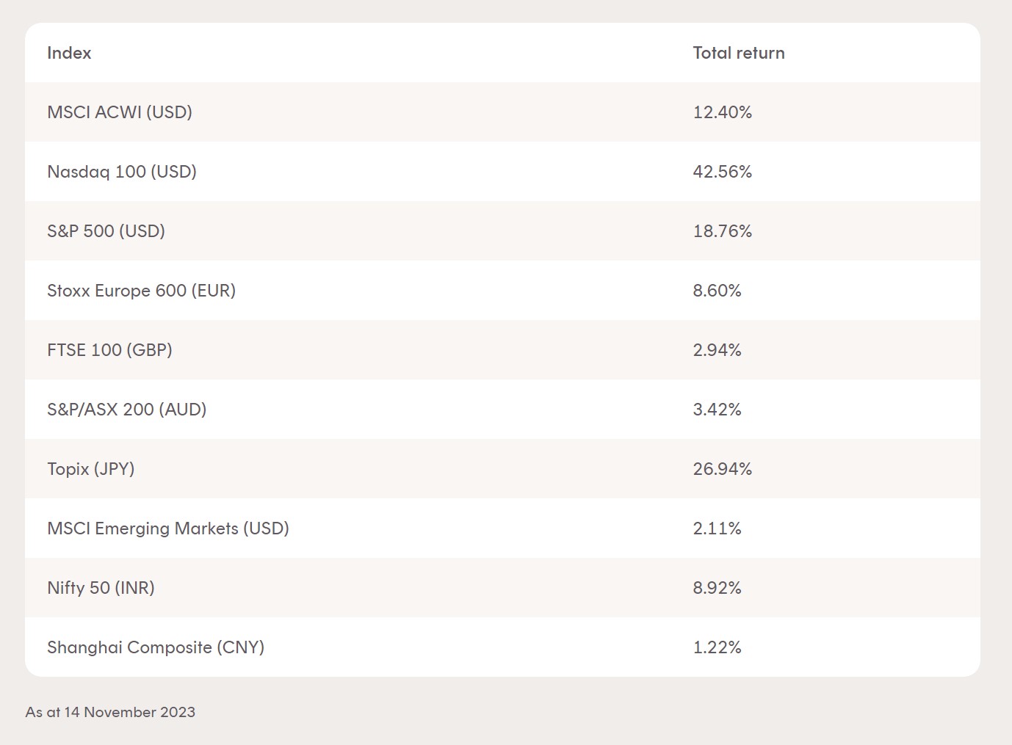Click the 1.22% return value
Viewport: 1012px width, 745px height.
click(717, 647)
